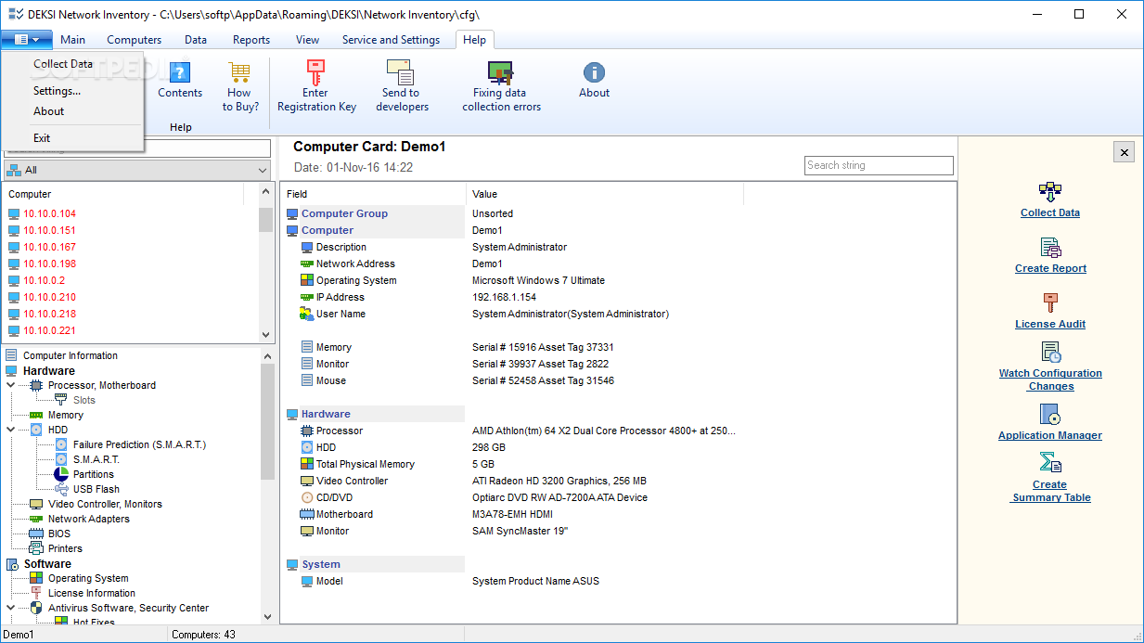The width and height of the screenshot is (1144, 643).
Task: Click the How to Buy cart icon
Action: pos(239,72)
